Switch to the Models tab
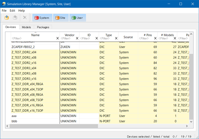Viewport: 199px width, 139px height. tap(26, 27)
